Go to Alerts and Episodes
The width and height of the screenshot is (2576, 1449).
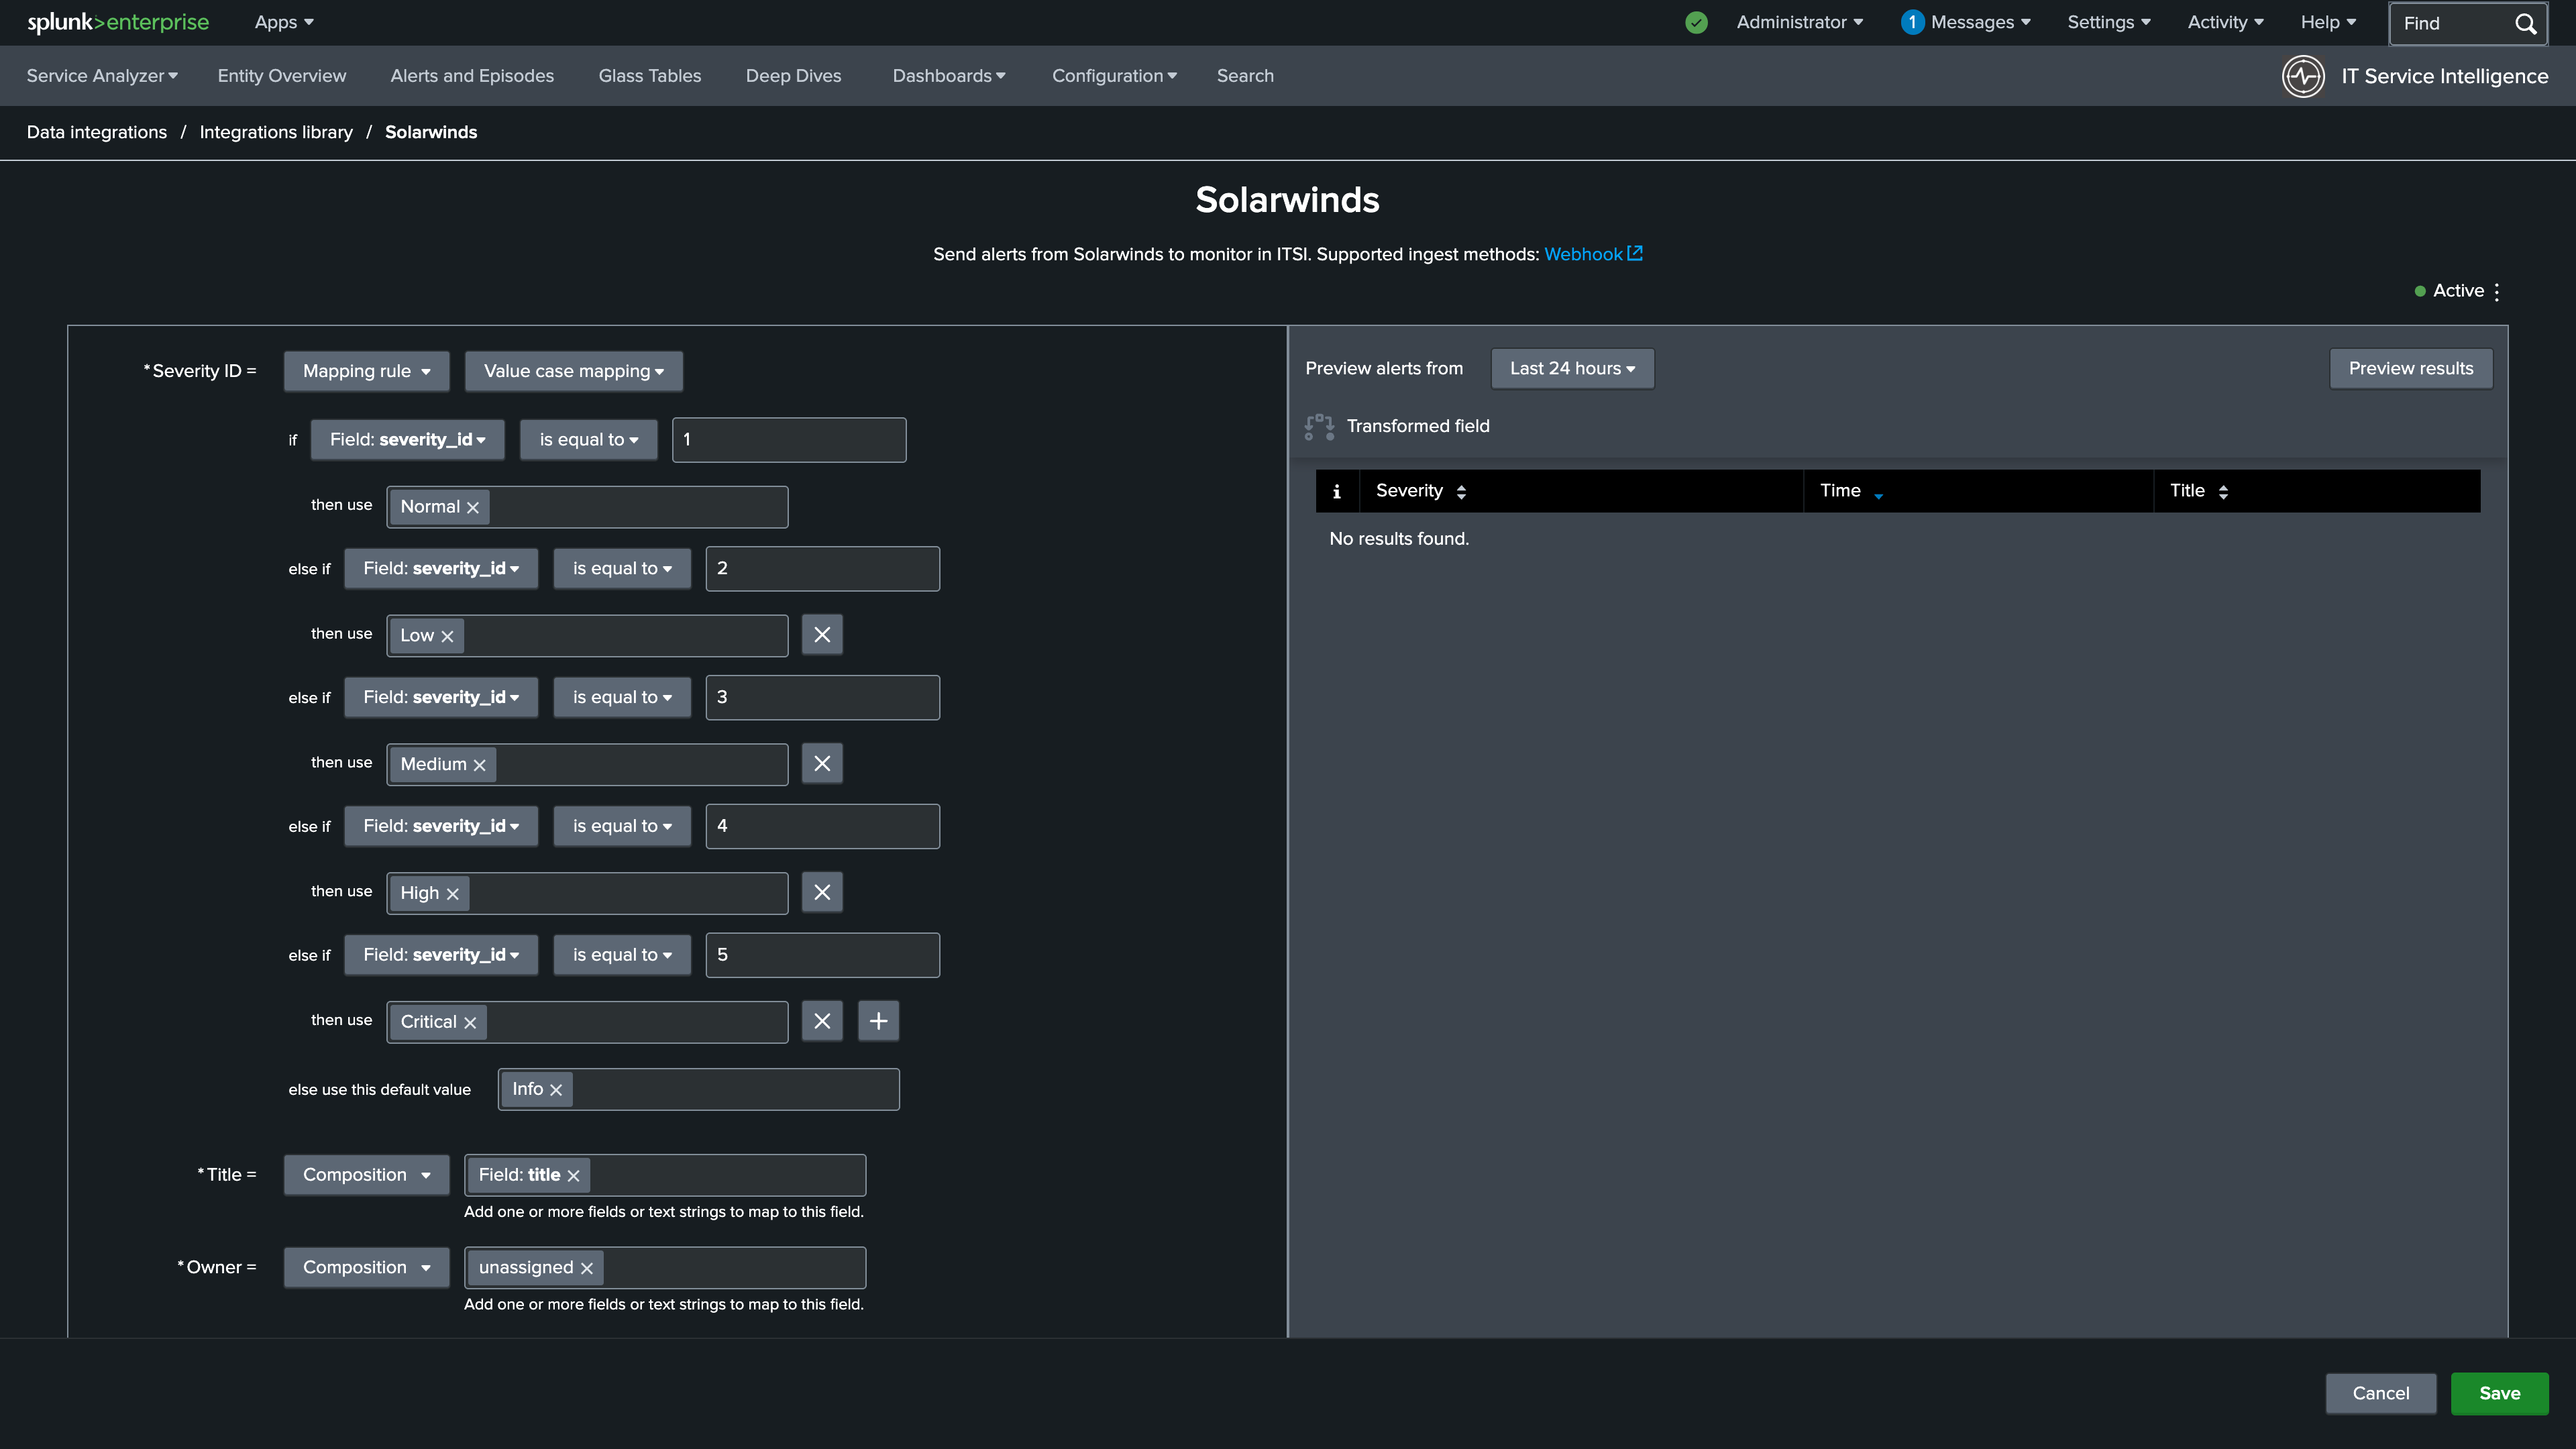[472, 76]
